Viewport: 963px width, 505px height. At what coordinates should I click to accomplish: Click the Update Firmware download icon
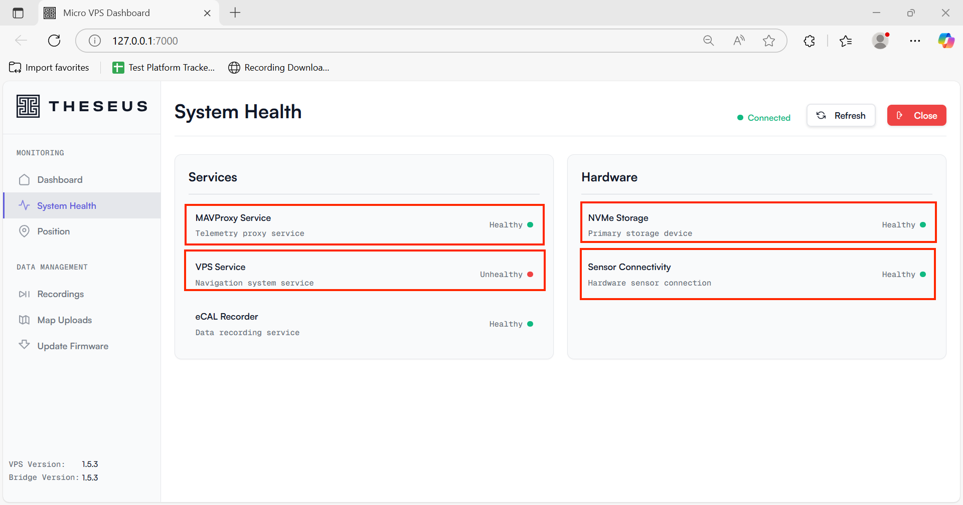coord(24,345)
